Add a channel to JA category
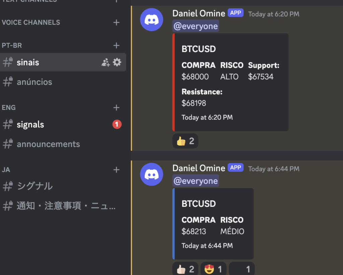Screen dimensions: 343x275 point(116,170)
